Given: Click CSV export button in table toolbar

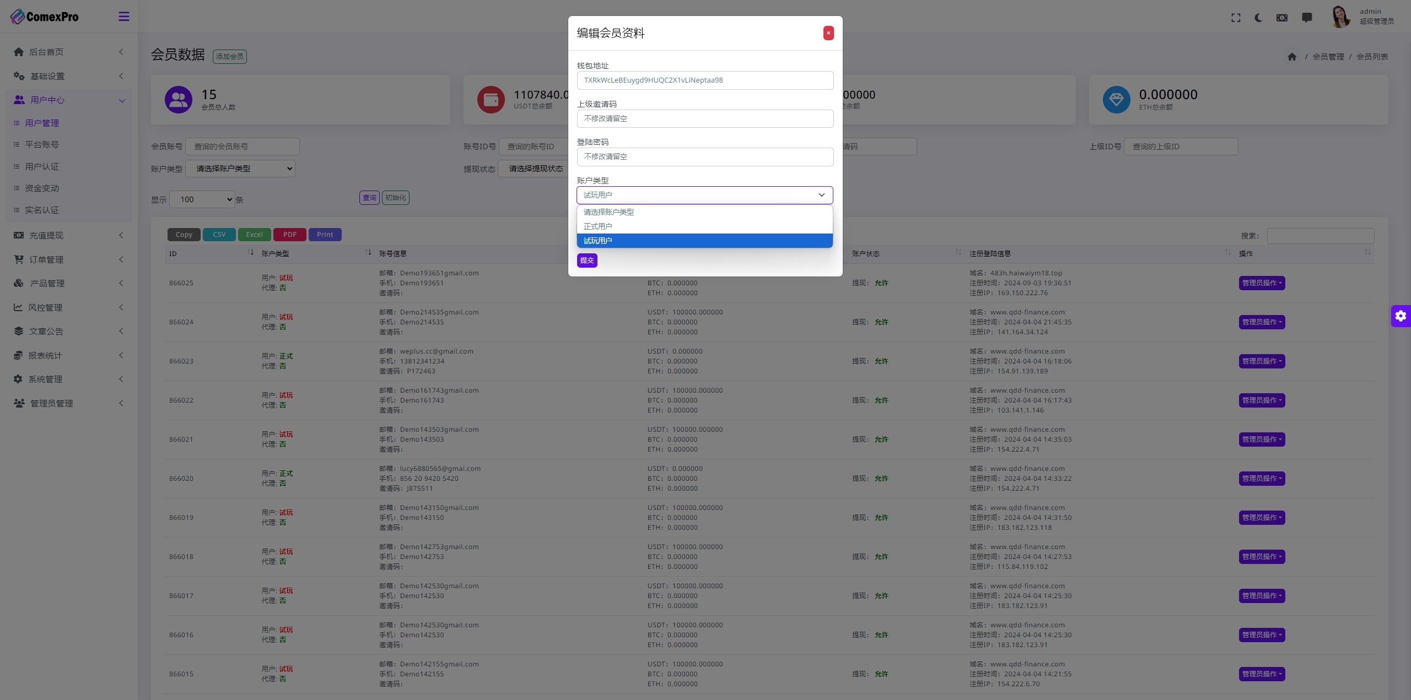Looking at the screenshot, I should click(x=219, y=235).
